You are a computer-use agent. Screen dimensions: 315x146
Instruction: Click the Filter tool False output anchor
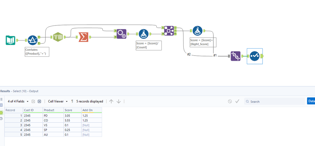39,43
